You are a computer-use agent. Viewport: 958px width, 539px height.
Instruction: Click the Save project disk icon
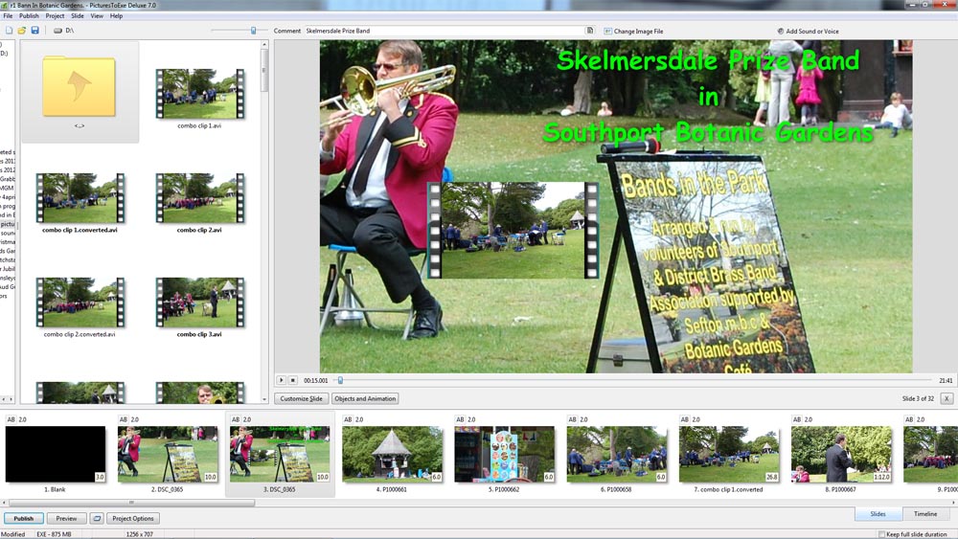[34, 31]
